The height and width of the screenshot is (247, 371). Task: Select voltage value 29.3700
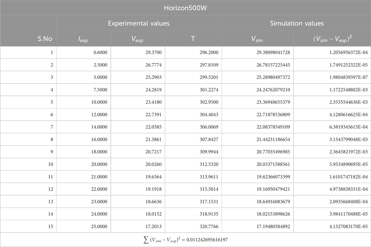coord(154,52)
